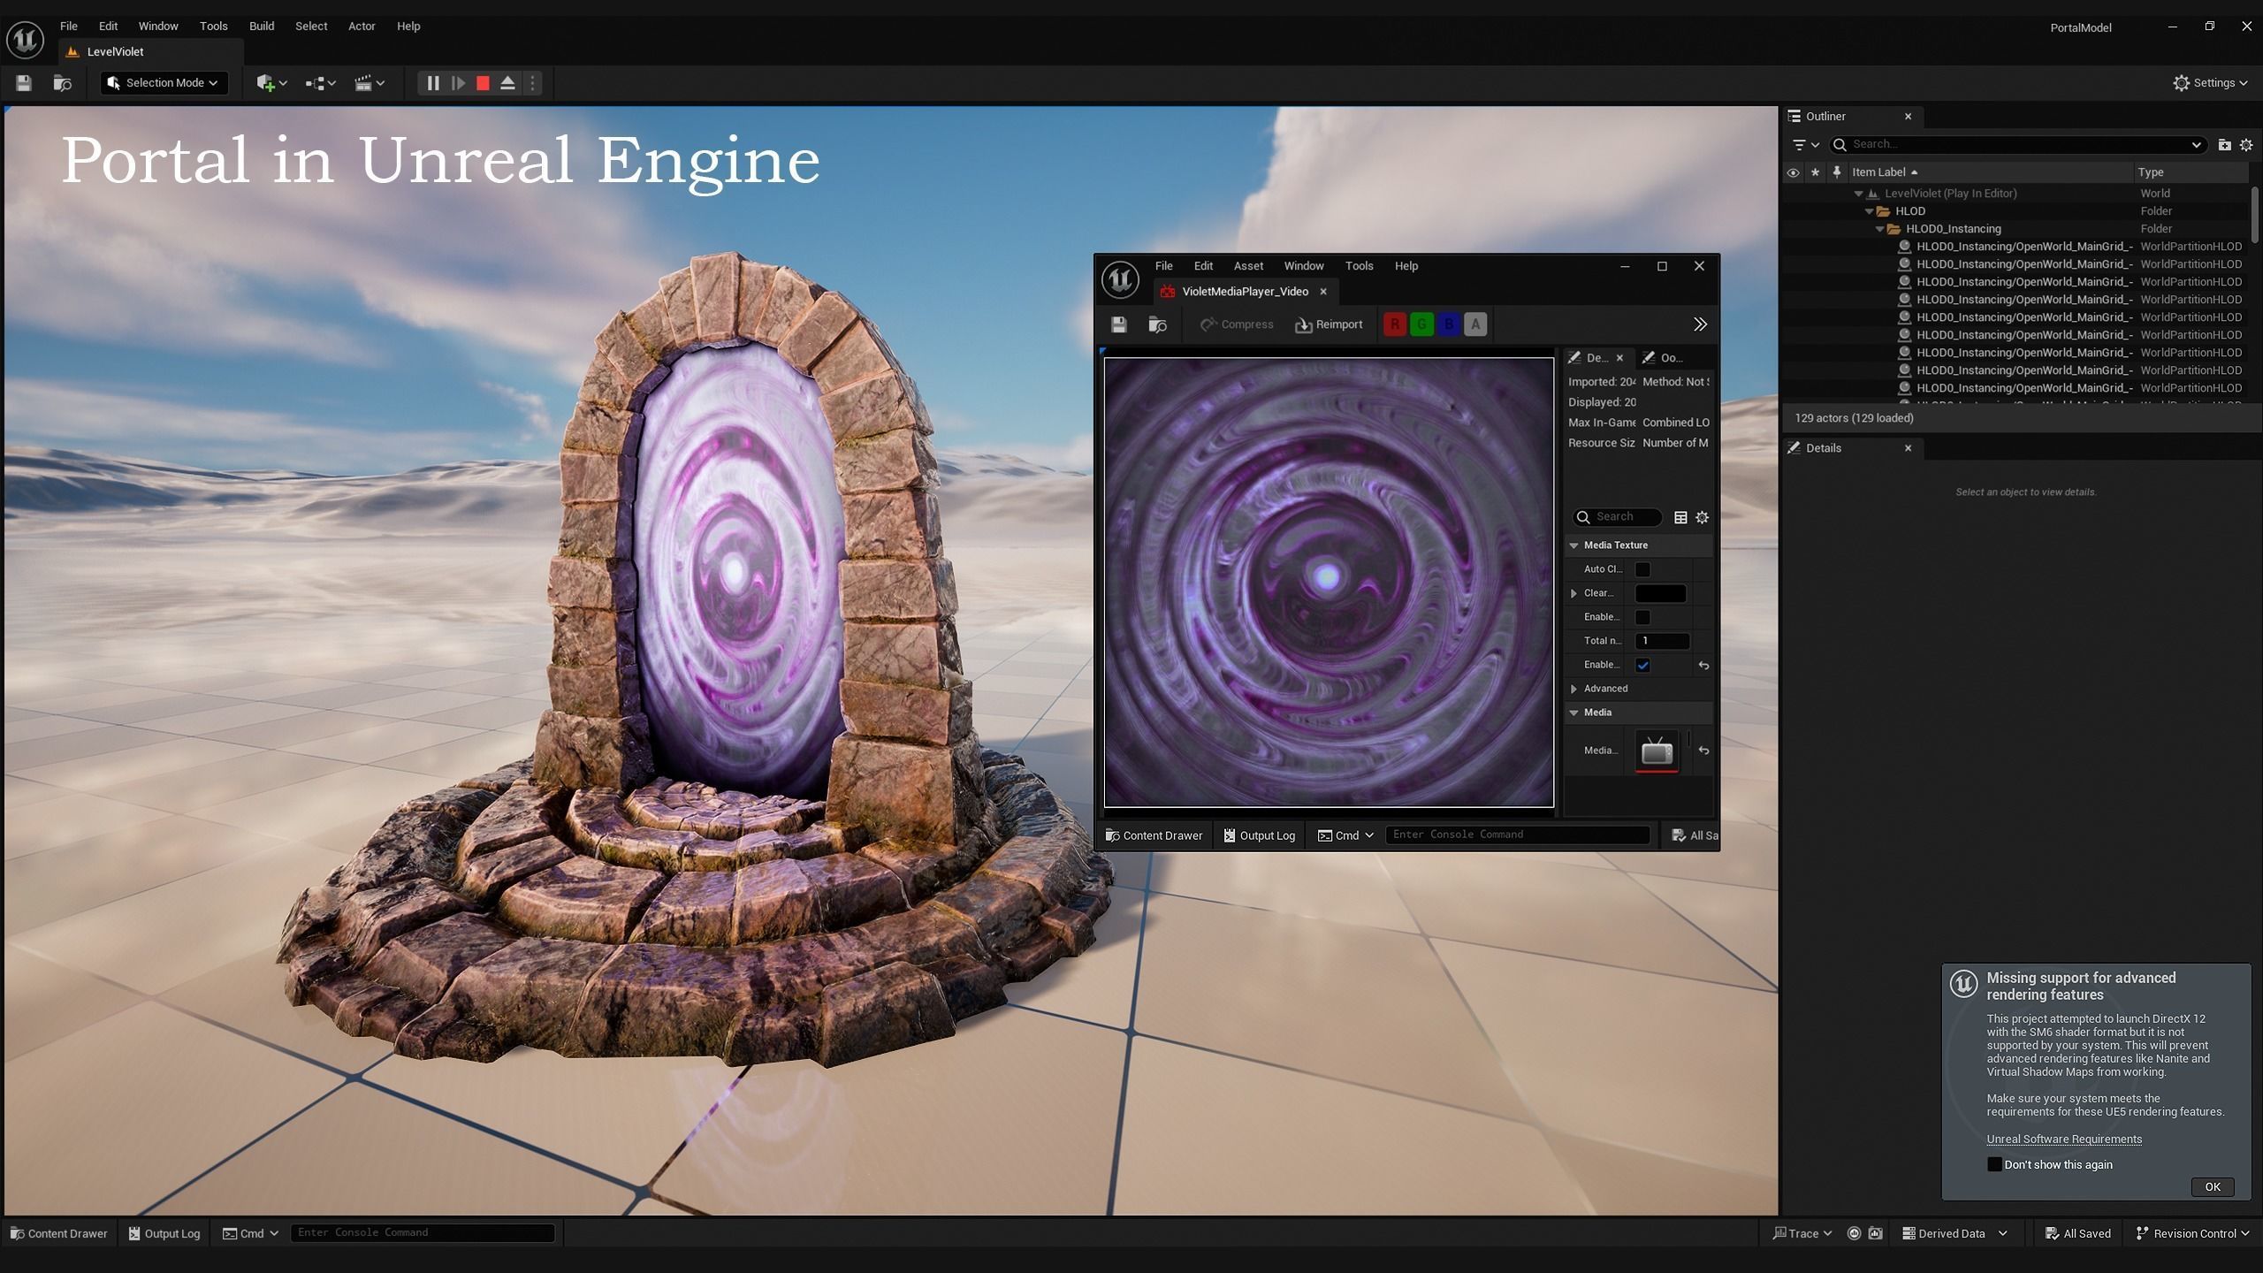The image size is (2263, 1273).
Task: Click Compress in texture editor toolbar
Action: tap(1236, 324)
